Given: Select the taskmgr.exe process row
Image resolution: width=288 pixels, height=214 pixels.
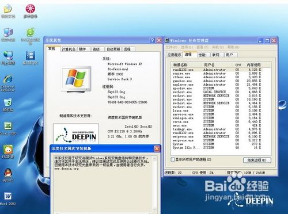Looking at the screenshot, I should point(217,129).
